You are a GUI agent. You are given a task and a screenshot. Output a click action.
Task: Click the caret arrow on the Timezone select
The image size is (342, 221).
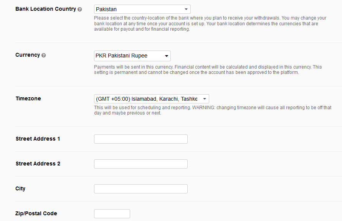coord(205,99)
